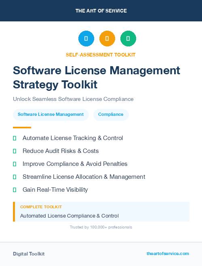202x266 pixels.
Task: Click bullet icon beside Gain Real-Time Visibility
Action: 15,190
